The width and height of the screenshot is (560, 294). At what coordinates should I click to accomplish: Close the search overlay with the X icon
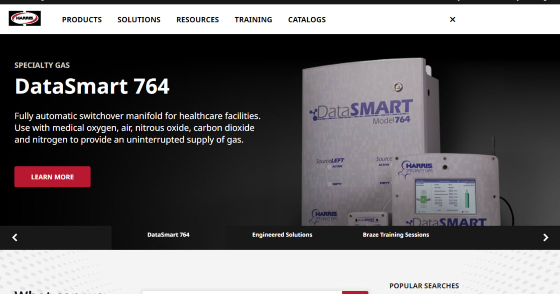pos(452,20)
